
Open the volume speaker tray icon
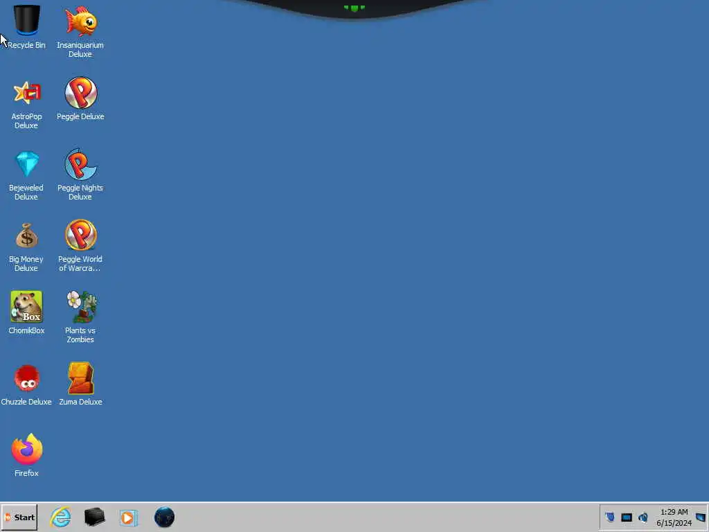pos(643,517)
